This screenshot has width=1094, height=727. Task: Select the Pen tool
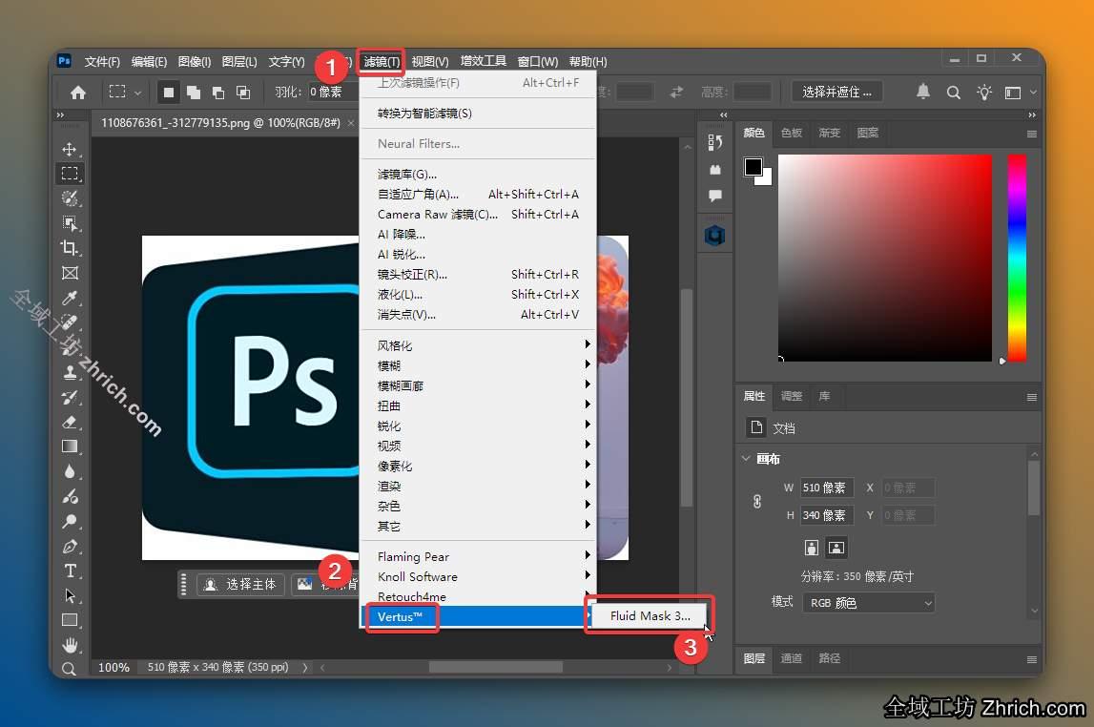(x=69, y=547)
